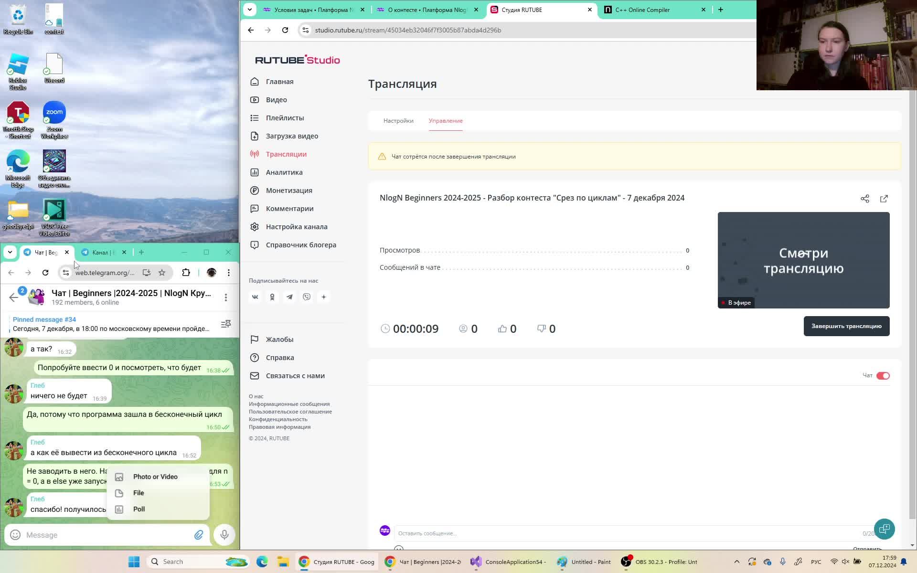
Task: Open RUTUBE support chat widget
Action: [884, 529]
